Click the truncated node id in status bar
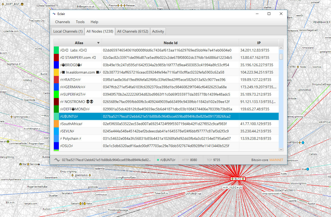 point(106,160)
